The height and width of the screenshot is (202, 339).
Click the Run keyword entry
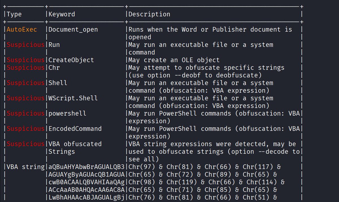coord(54,45)
